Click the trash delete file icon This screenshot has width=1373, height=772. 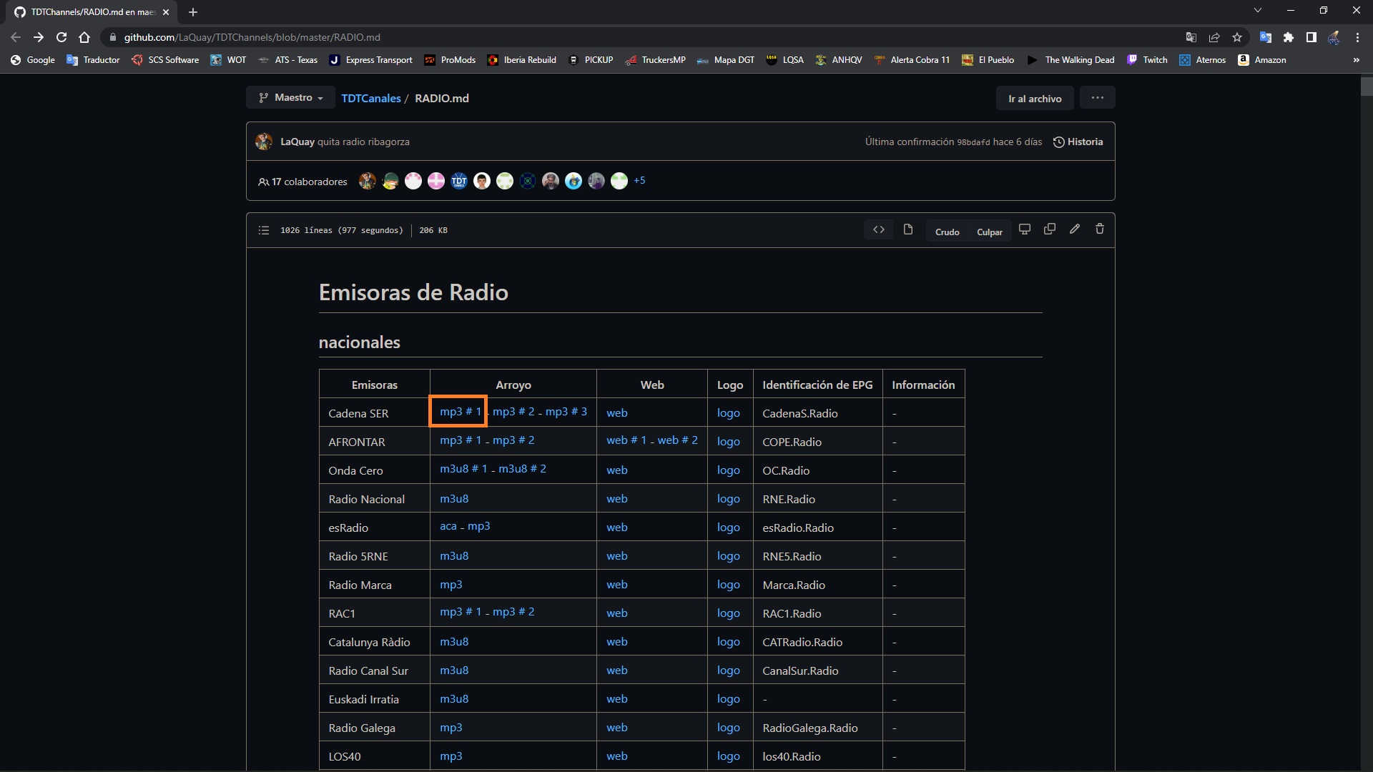[1100, 229]
